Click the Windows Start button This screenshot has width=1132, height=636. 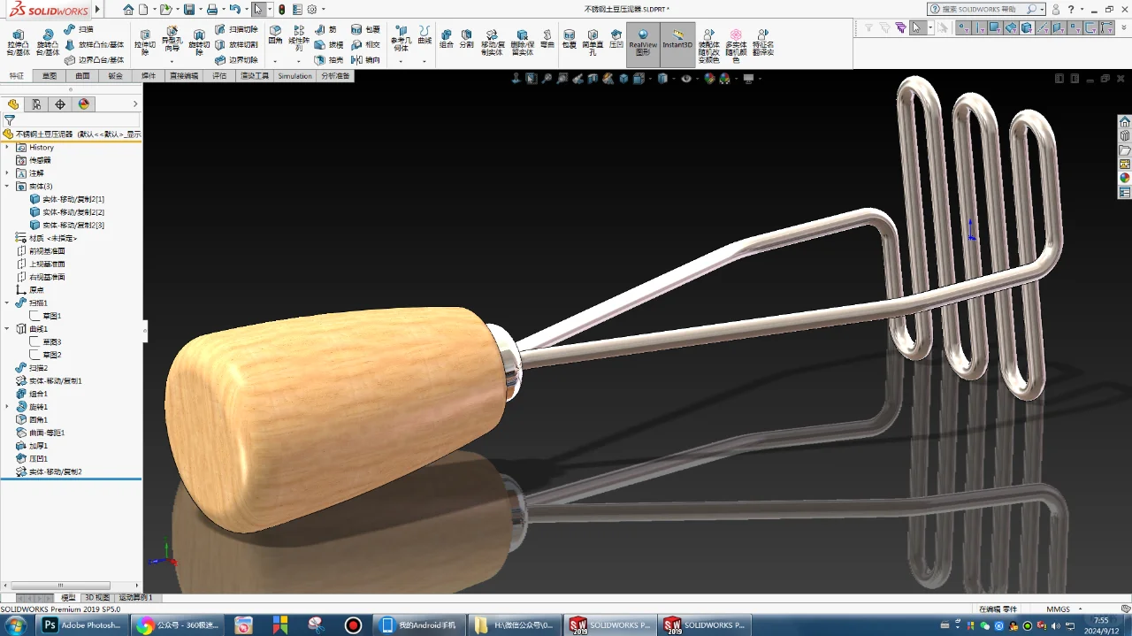(18, 625)
